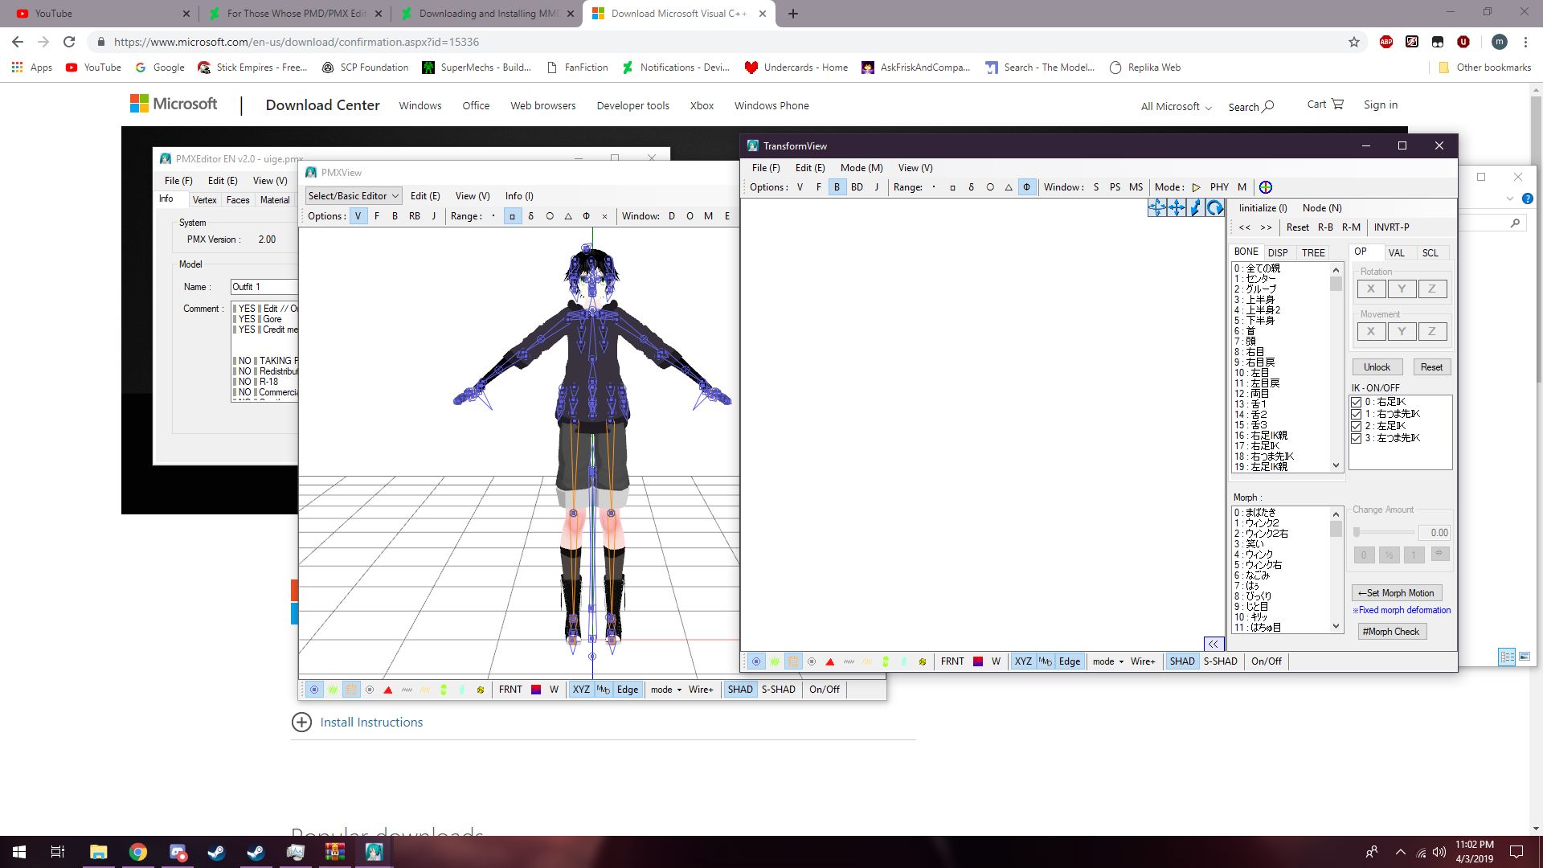
Task: Click the Unlock button
Action: coord(1377,366)
